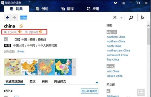Go forward with the right arrow

(14, 17)
